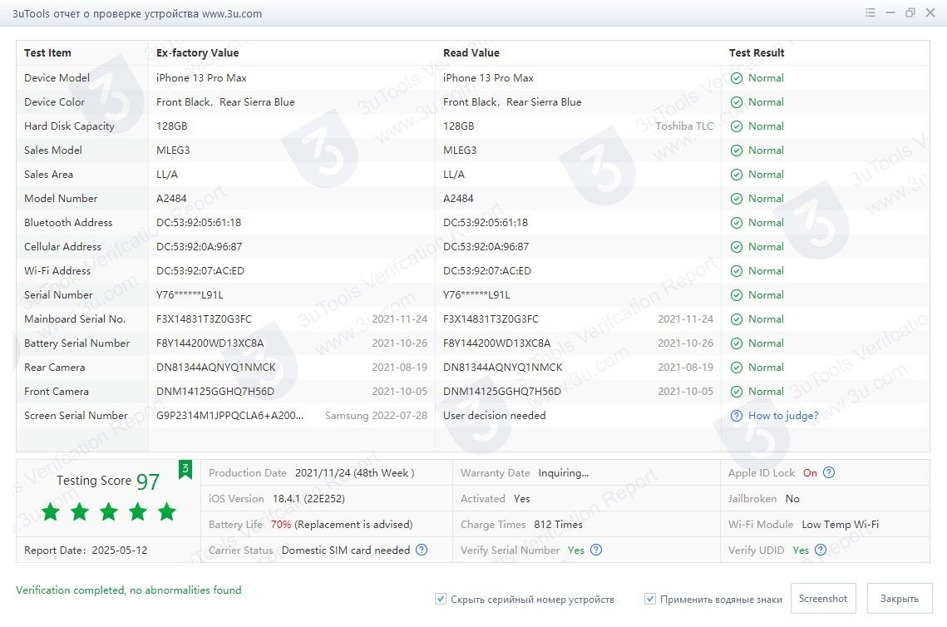
Task: Click the Production Date '2021/11/24 (48th Week )' value
Action: 354,473
